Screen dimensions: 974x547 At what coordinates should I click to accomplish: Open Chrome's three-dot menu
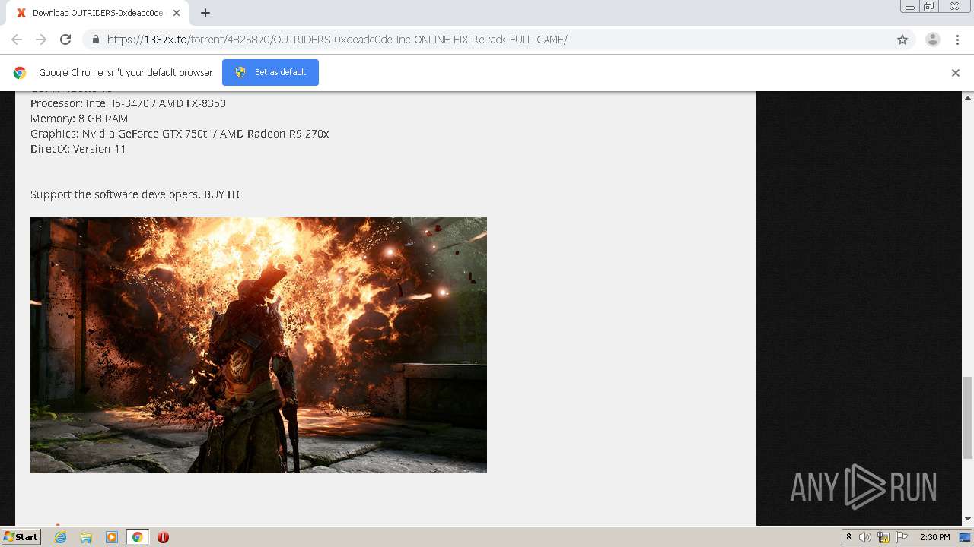957,40
